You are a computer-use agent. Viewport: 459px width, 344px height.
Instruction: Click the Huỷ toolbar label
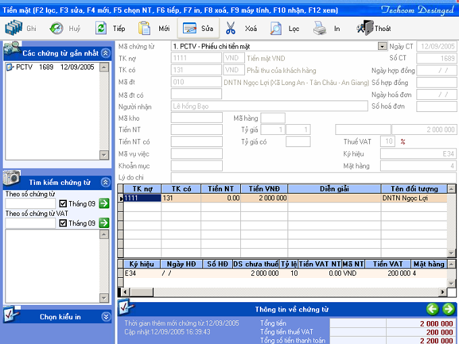[x=75, y=28]
